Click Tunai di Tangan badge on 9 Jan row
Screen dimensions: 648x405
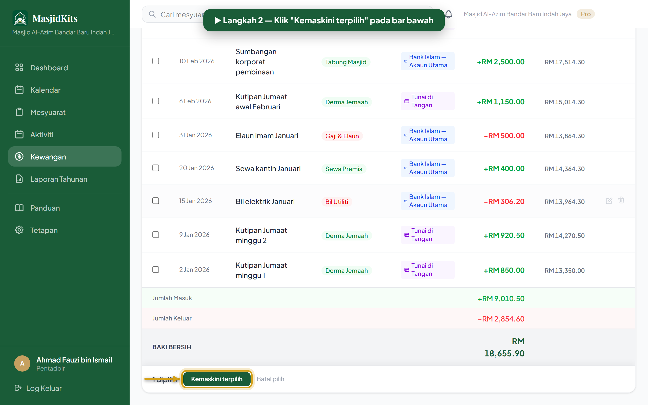[428, 235]
